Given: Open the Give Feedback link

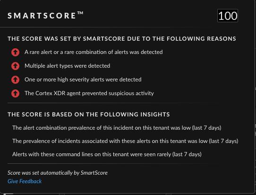Looking at the screenshot, I should 25,181.
